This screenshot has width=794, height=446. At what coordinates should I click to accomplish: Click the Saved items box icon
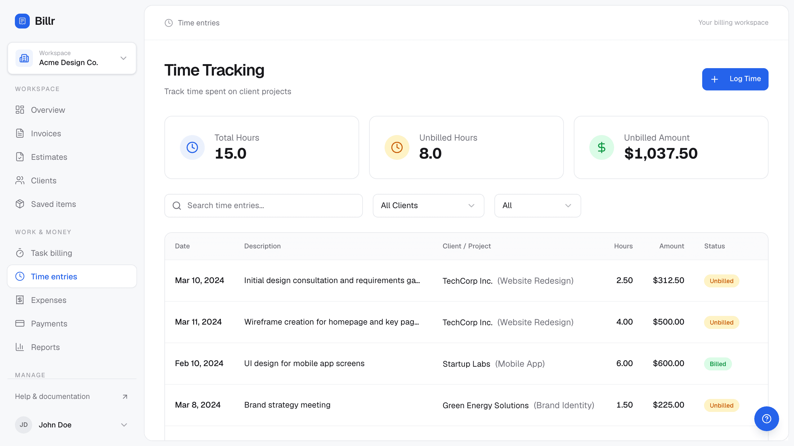[x=20, y=204]
